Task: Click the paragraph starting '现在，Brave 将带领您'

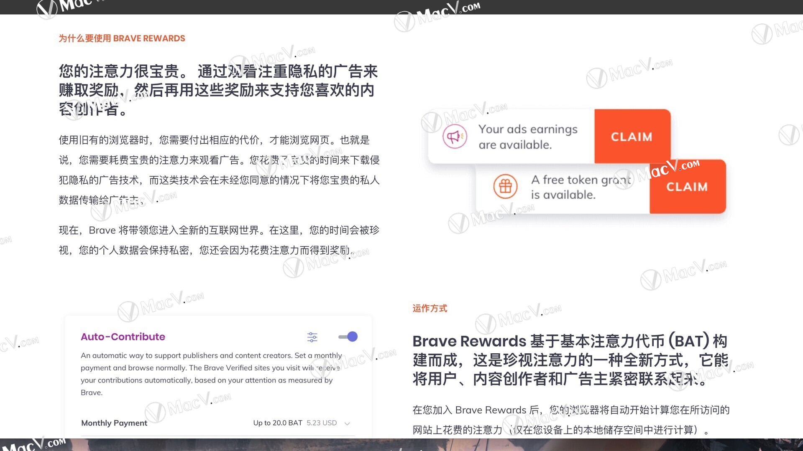Action: pos(219,240)
